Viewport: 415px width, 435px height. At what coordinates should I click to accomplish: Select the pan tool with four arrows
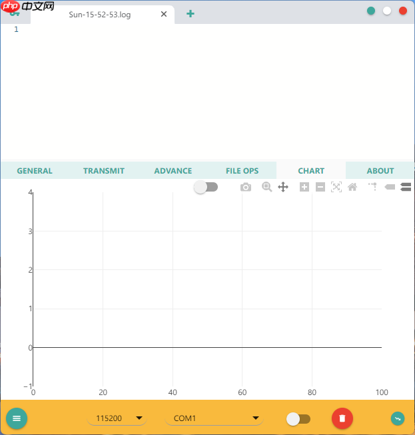pyautogui.click(x=282, y=188)
